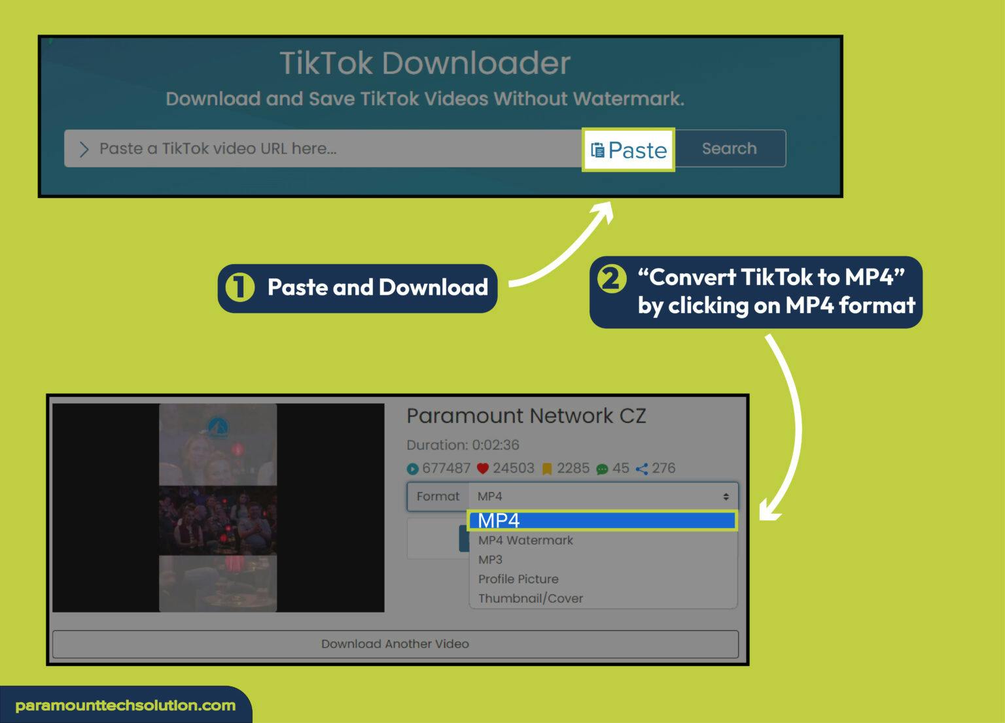Click the Format dropdown's double-arrow indicator

[x=726, y=497]
